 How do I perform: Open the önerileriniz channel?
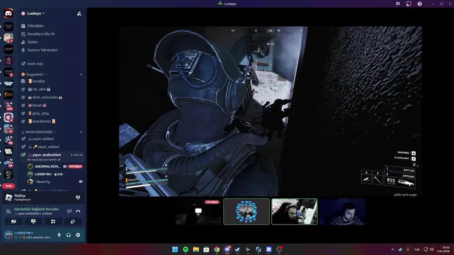[x=52, y=121]
